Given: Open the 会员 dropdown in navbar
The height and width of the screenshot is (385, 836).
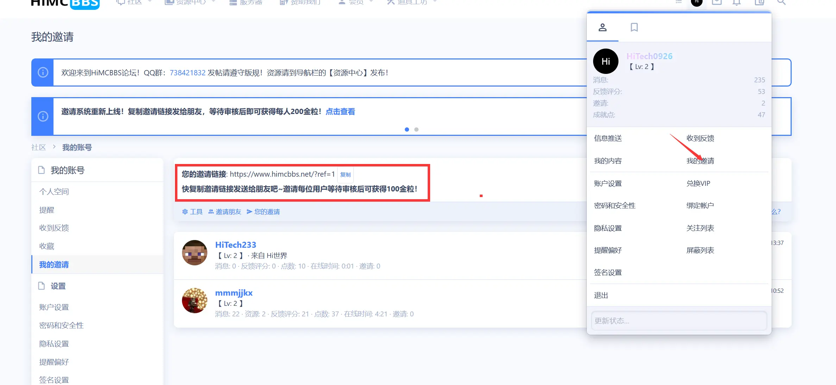Looking at the screenshot, I should coord(354,2).
